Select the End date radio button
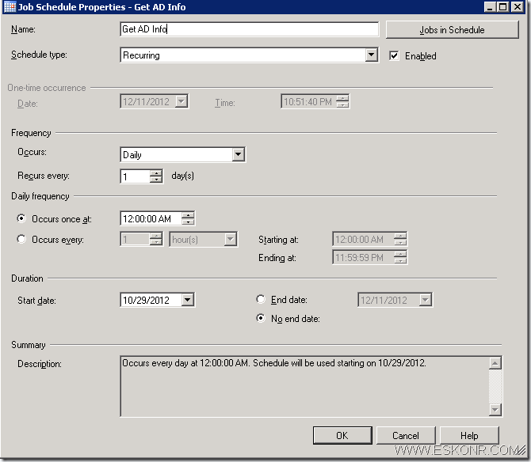 [261, 300]
